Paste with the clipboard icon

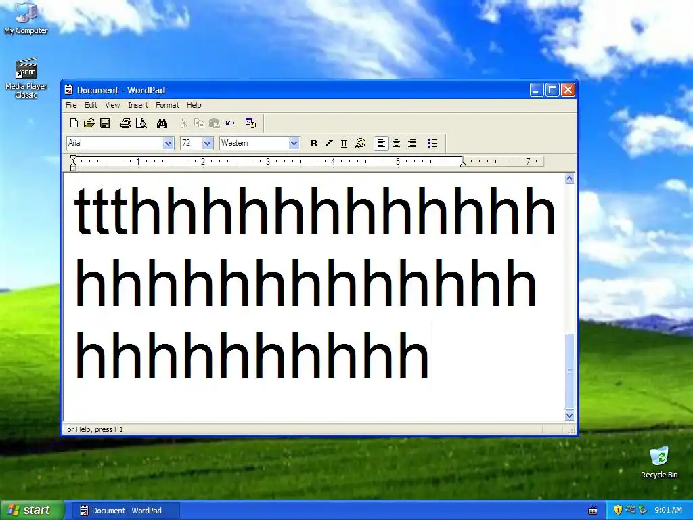coord(215,123)
